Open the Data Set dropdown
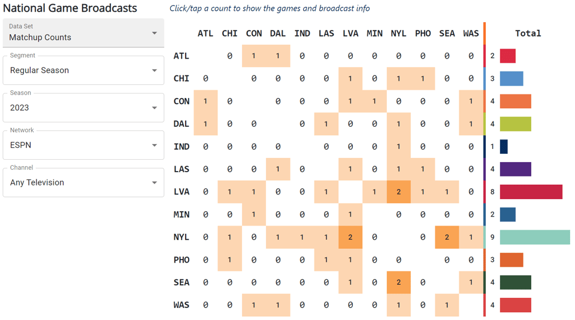 (x=83, y=33)
